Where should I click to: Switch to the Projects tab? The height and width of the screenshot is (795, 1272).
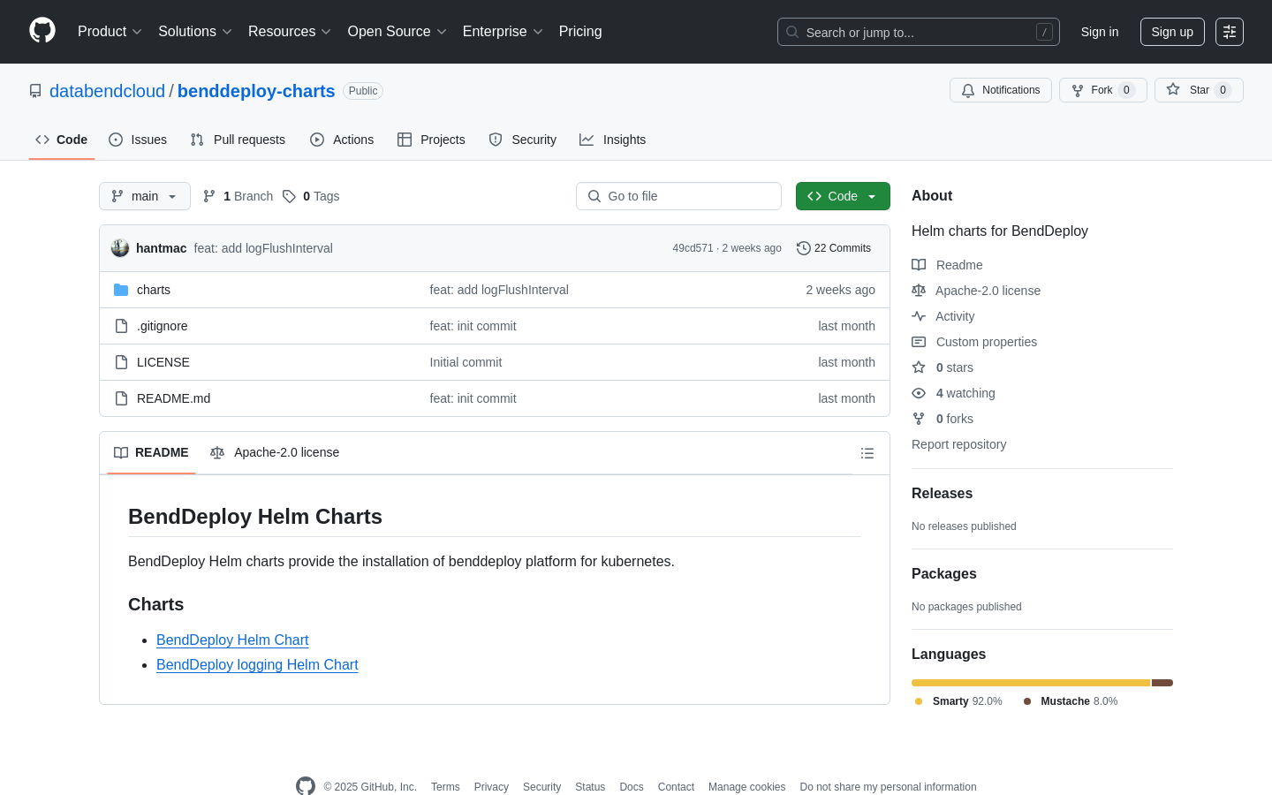pyautogui.click(x=431, y=140)
